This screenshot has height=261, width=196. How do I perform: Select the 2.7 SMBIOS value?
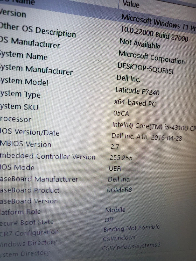point(115,147)
